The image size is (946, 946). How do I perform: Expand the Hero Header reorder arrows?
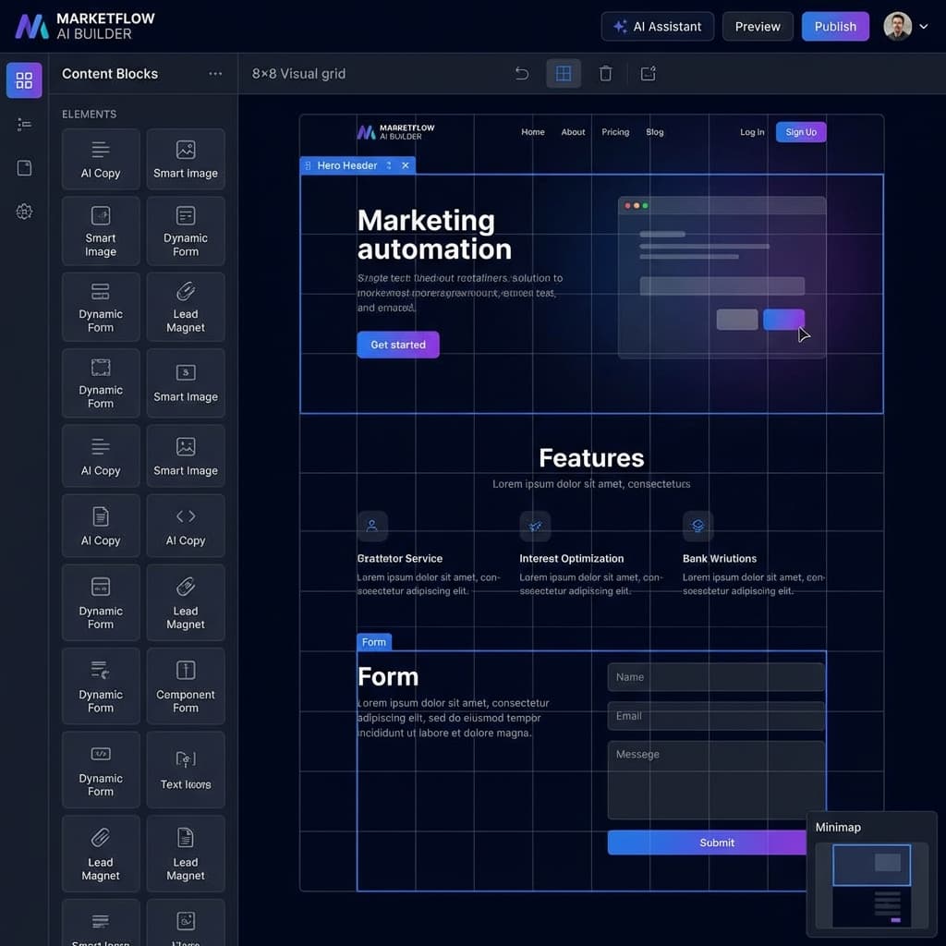click(x=389, y=165)
